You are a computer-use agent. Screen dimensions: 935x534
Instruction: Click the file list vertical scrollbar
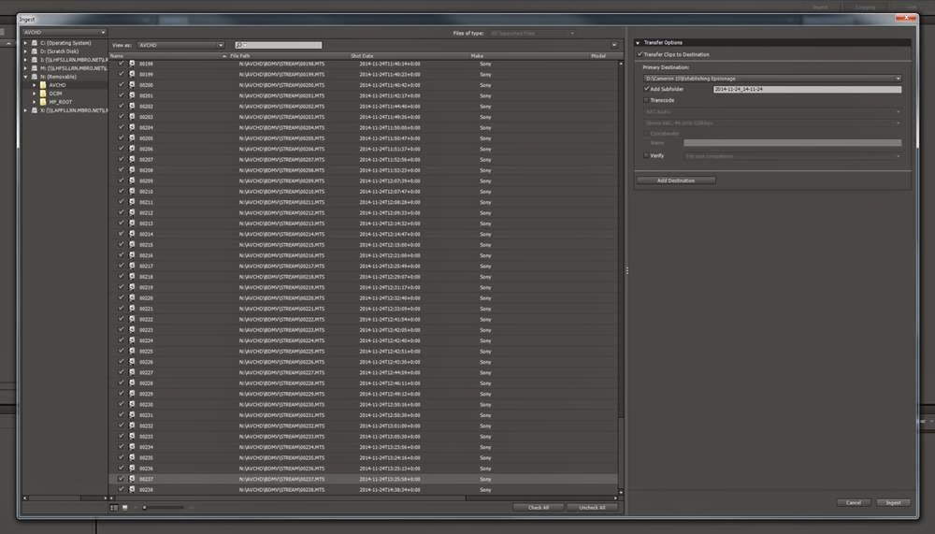click(x=621, y=278)
